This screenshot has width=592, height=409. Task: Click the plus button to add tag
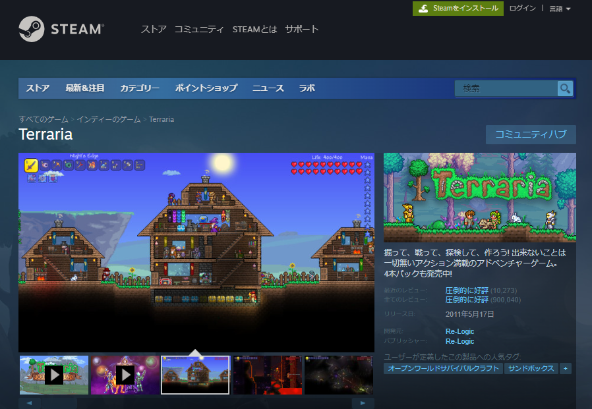pyautogui.click(x=565, y=369)
